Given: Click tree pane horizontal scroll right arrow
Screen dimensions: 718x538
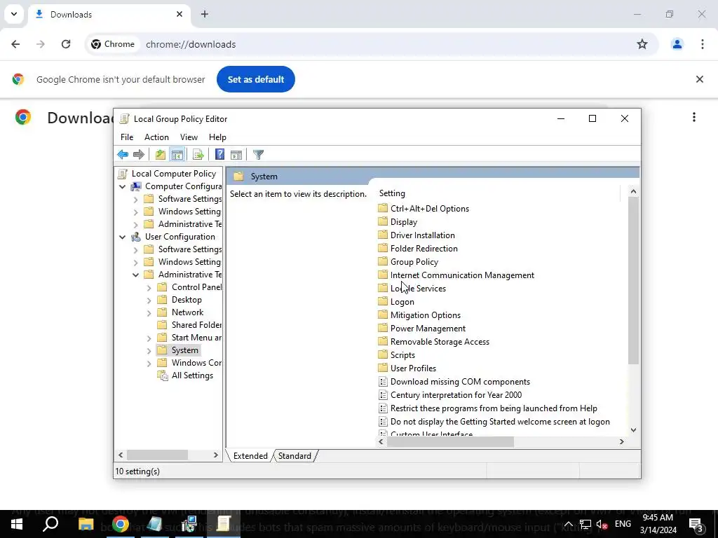Looking at the screenshot, I should tap(216, 455).
